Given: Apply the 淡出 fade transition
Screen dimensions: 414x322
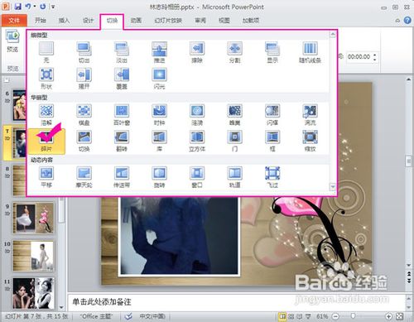Looking at the screenshot, I should tap(122, 52).
